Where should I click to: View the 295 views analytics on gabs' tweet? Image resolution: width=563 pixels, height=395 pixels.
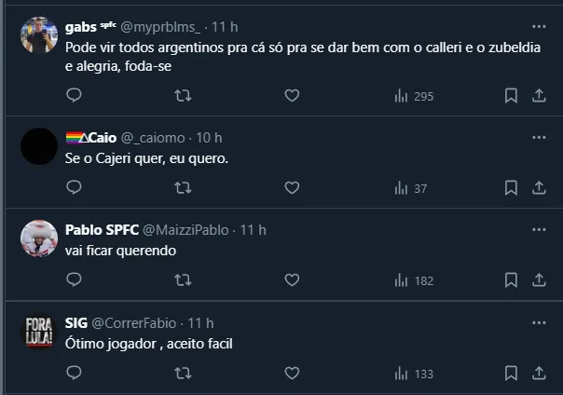coord(415,95)
